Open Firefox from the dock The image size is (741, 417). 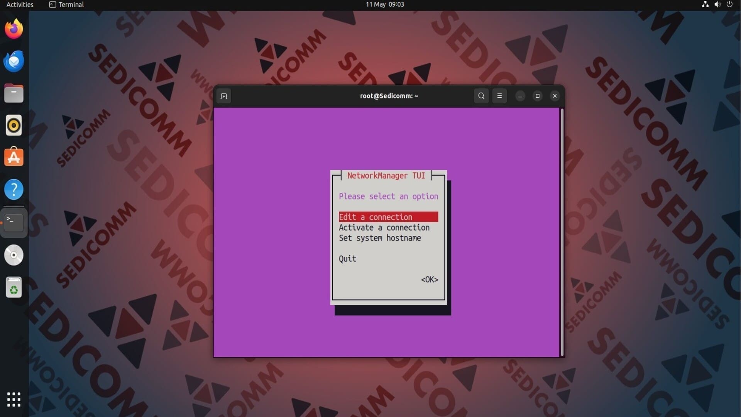pos(14,29)
